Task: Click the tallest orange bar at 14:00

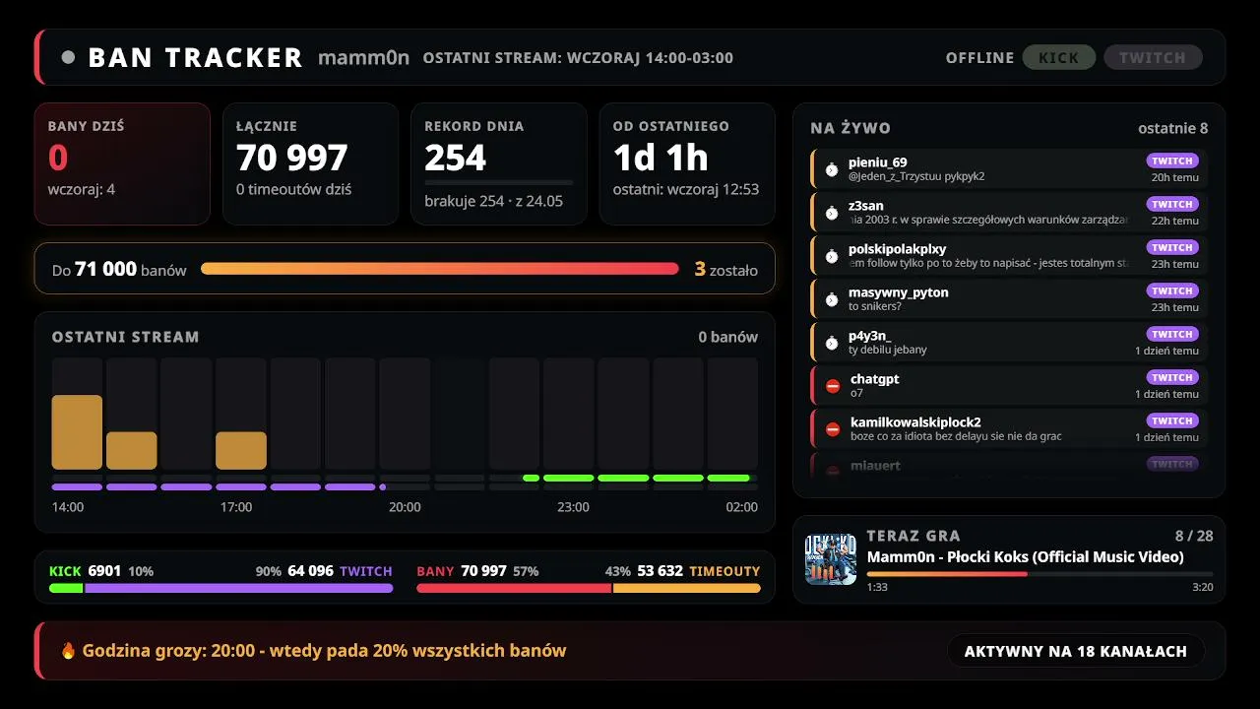Action: tap(77, 432)
